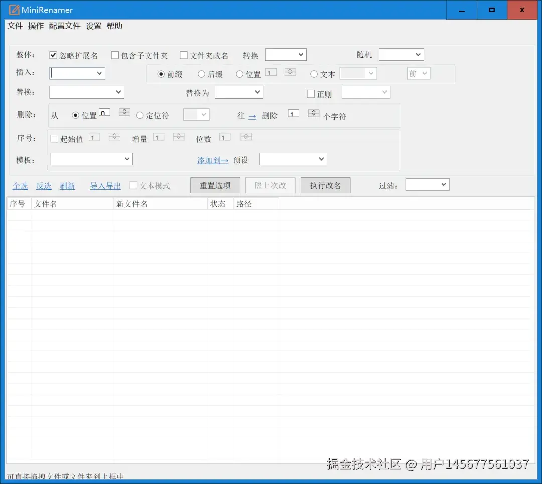Click the delete character count field
Screen dimensions: 542x484
(x=293, y=114)
